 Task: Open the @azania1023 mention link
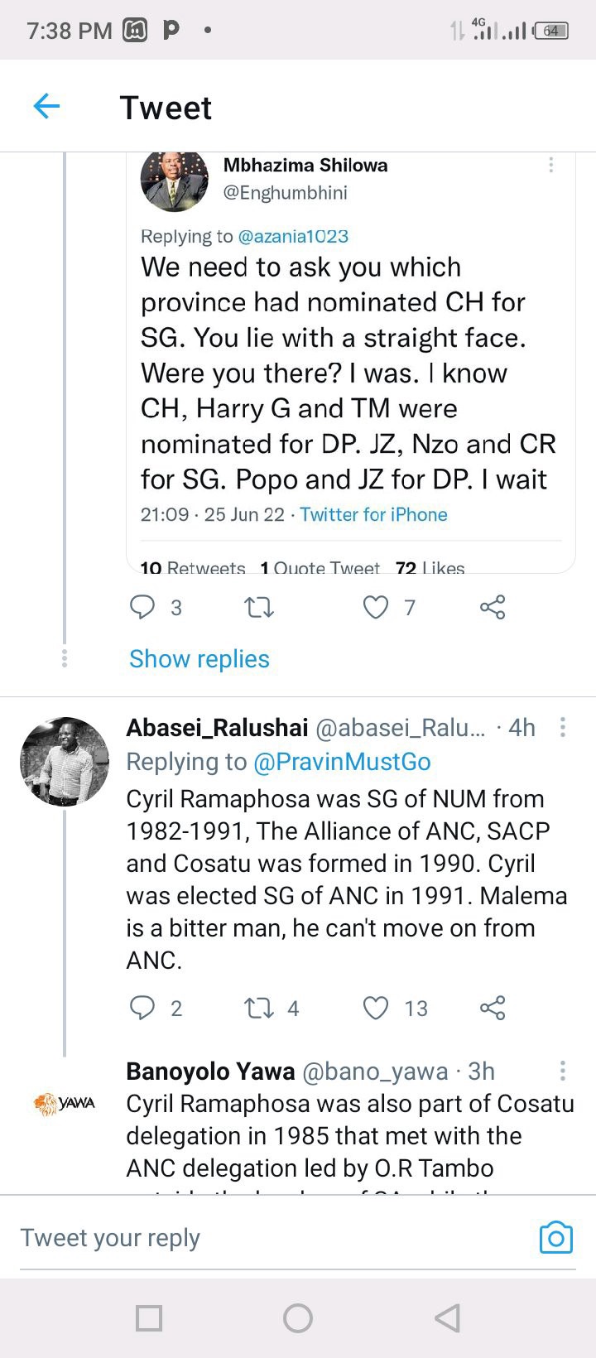tap(293, 237)
